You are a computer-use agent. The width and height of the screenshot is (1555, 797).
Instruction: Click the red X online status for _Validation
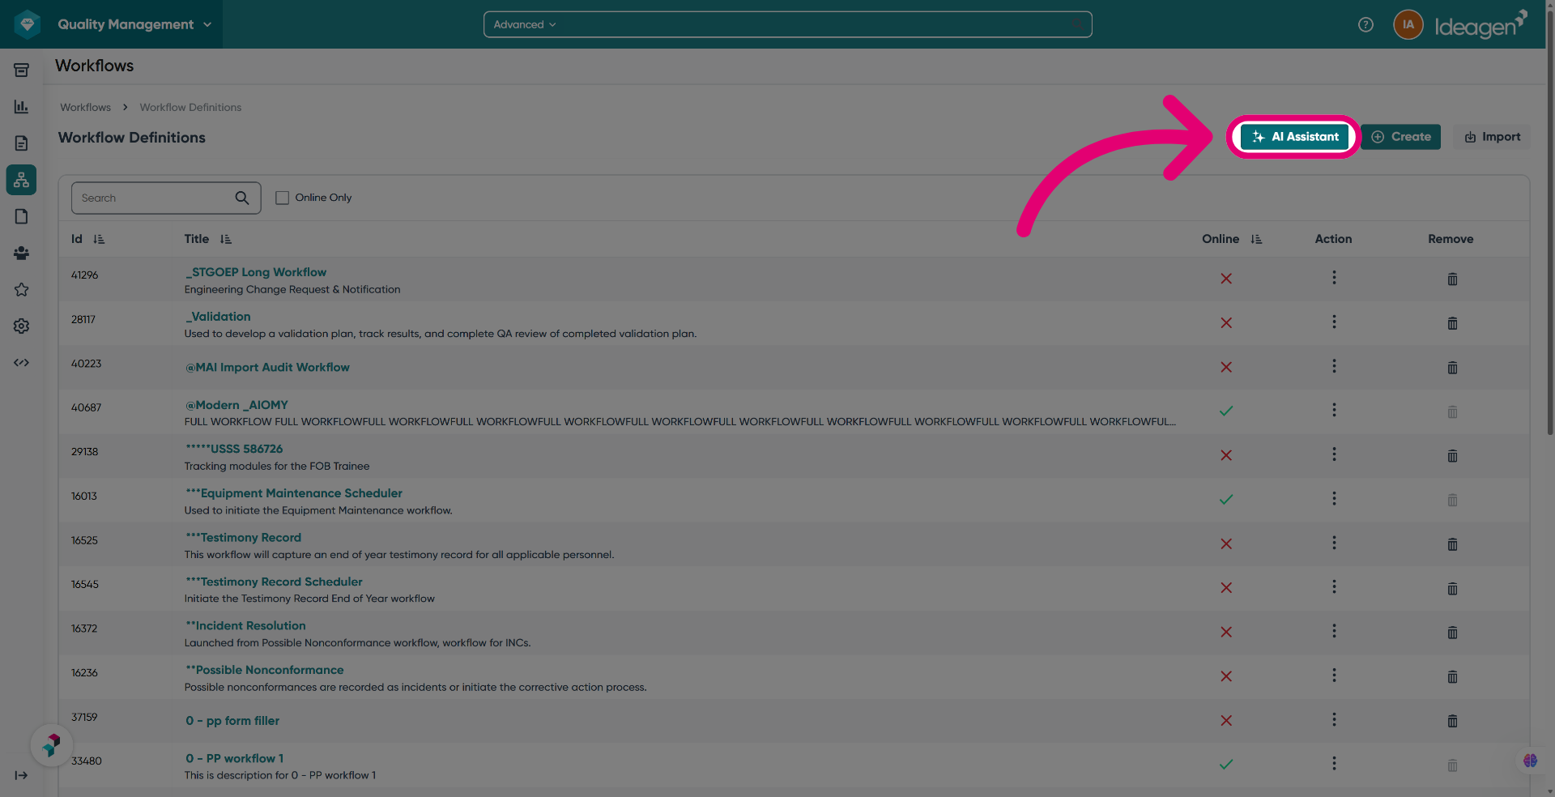(1226, 323)
